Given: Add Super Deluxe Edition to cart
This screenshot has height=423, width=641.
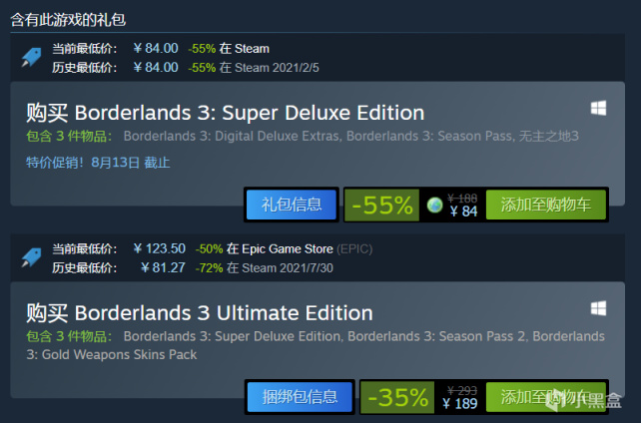Looking at the screenshot, I should tap(545, 205).
